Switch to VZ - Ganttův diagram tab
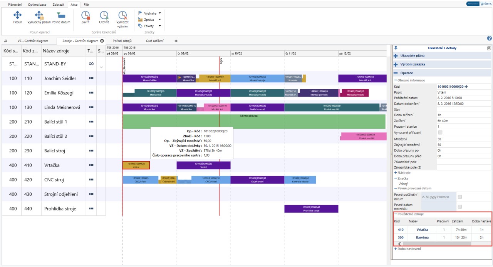This screenshot has height=267, width=493. coord(33,40)
